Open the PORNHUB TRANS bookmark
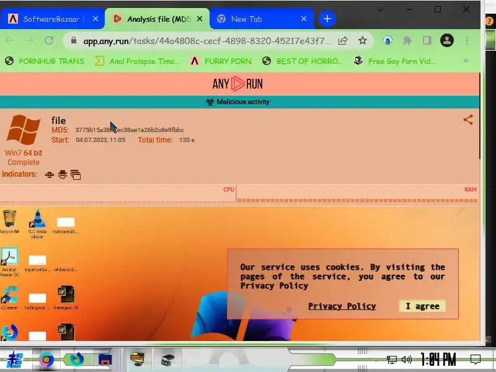Screen dimensions: 496x372 [45, 61]
